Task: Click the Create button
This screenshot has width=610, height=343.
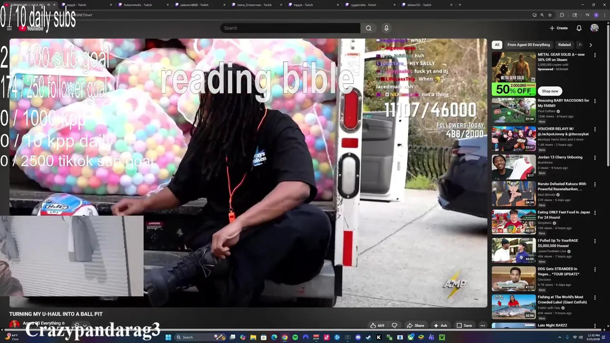Action: click(x=559, y=28)
